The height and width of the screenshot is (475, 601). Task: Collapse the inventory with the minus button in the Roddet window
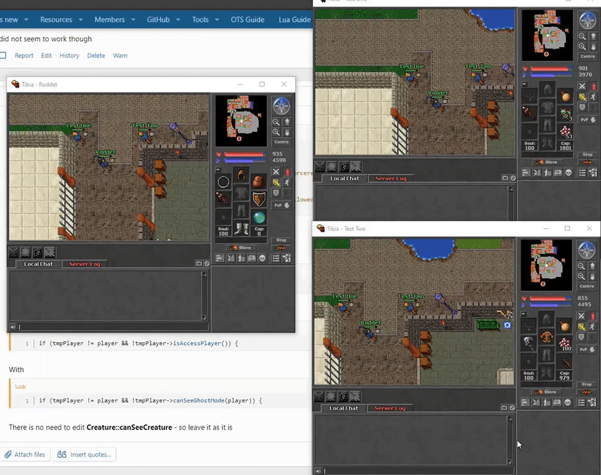click(218, 170)
